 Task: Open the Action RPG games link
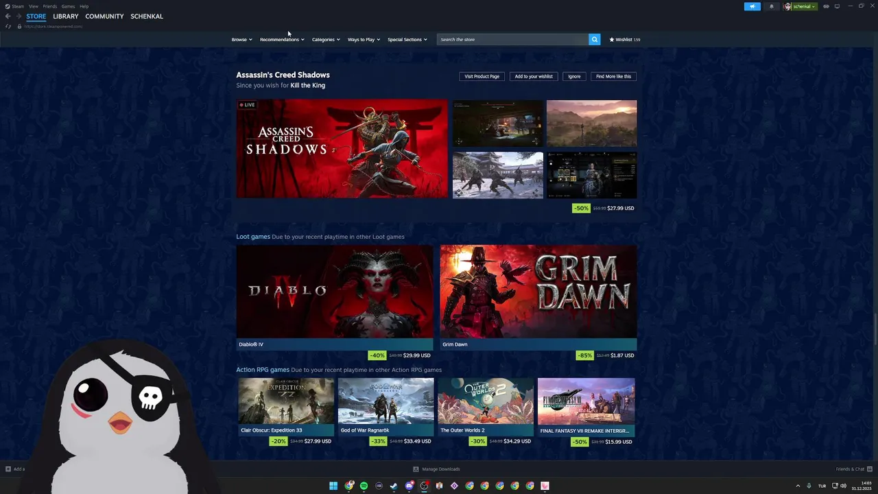point(263,370)
